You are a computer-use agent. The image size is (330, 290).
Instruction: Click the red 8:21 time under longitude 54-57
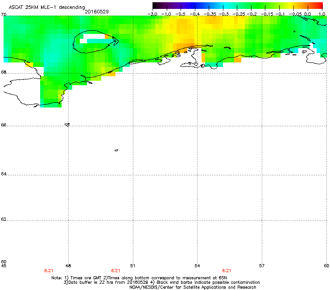[227, 271]
